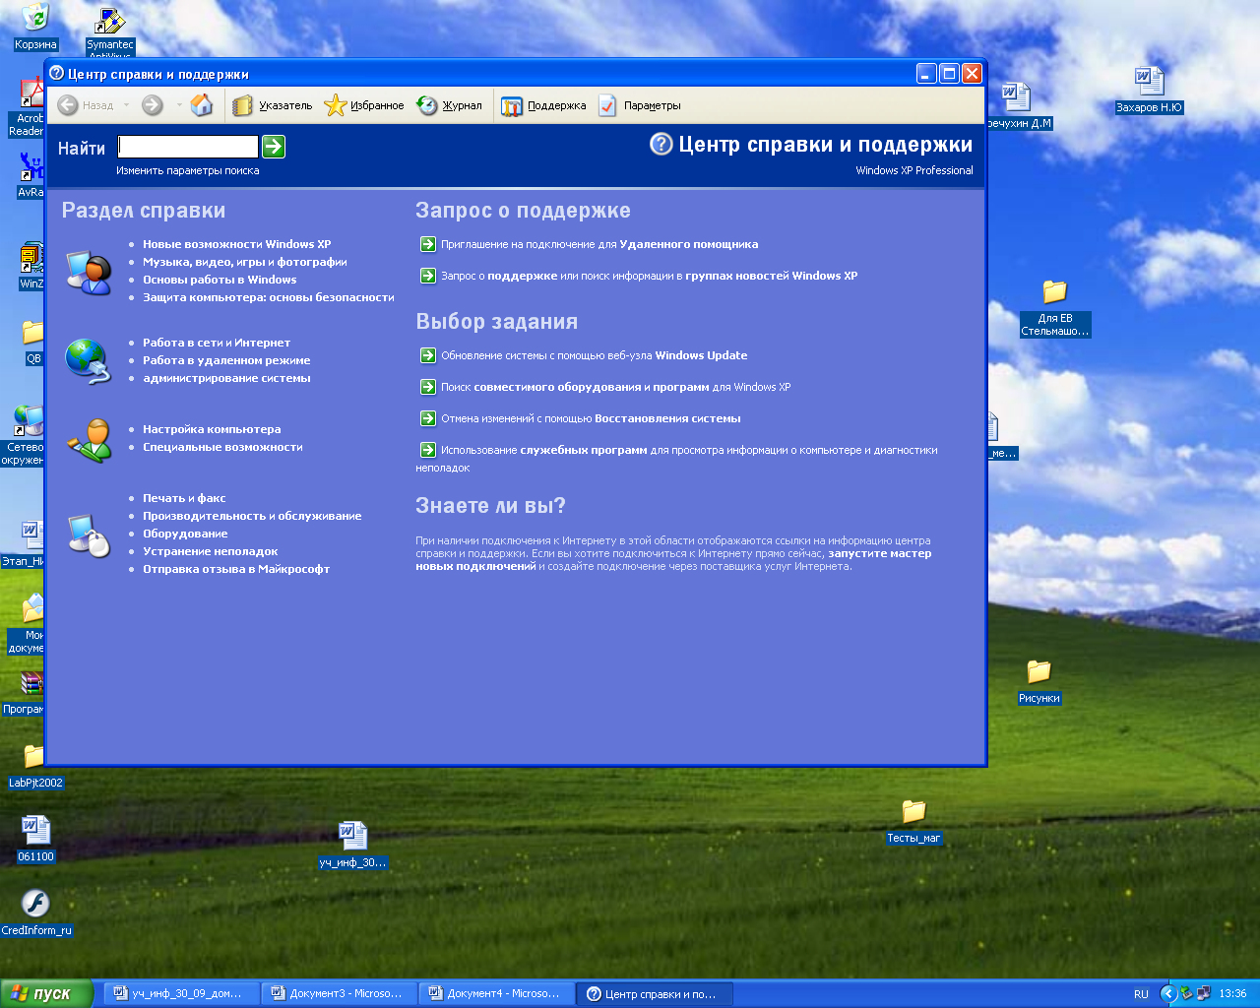Click Центр справки taskbar button
The image size is (1260, 1008).
pos(654,993)
